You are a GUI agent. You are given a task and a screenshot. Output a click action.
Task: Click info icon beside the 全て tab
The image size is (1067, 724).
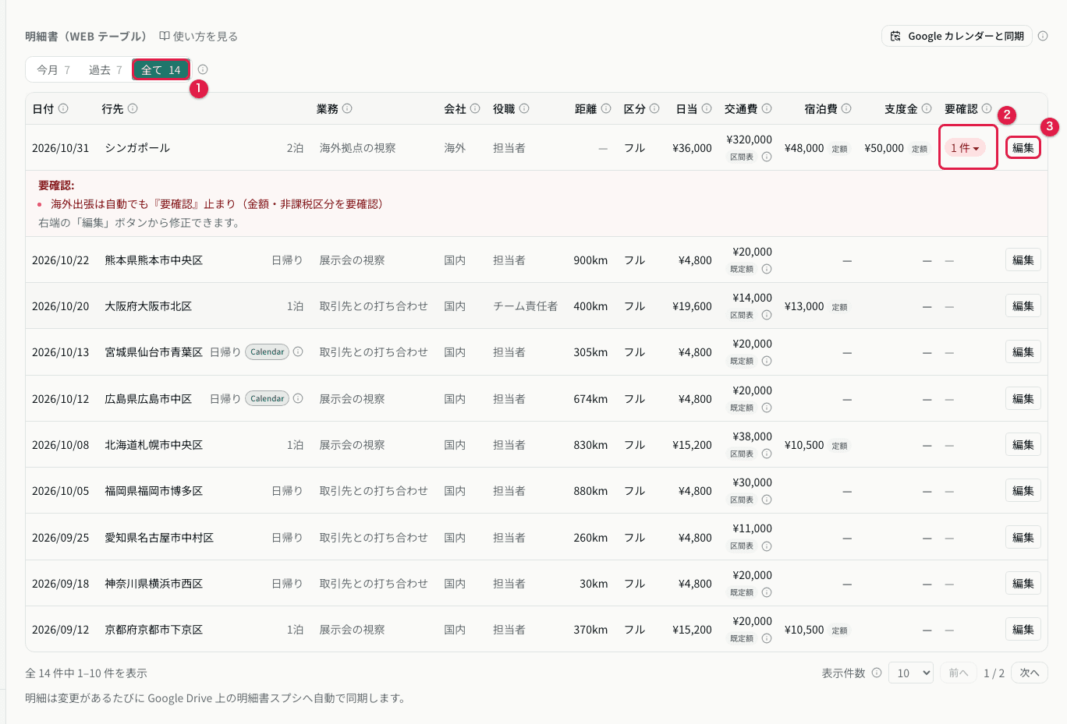203,69
